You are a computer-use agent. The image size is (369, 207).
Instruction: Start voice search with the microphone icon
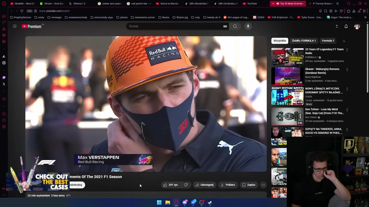pyautogui.click(x=248, y=26)
